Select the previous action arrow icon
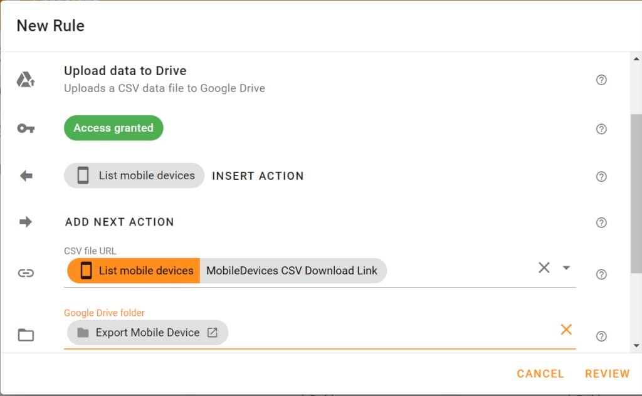642x396 pixels. point(25,175)
